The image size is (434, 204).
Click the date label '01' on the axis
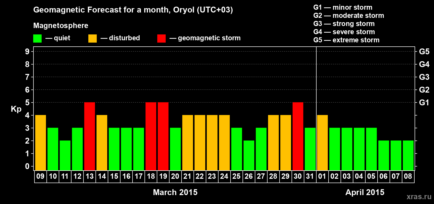click(x=322, y=176)
